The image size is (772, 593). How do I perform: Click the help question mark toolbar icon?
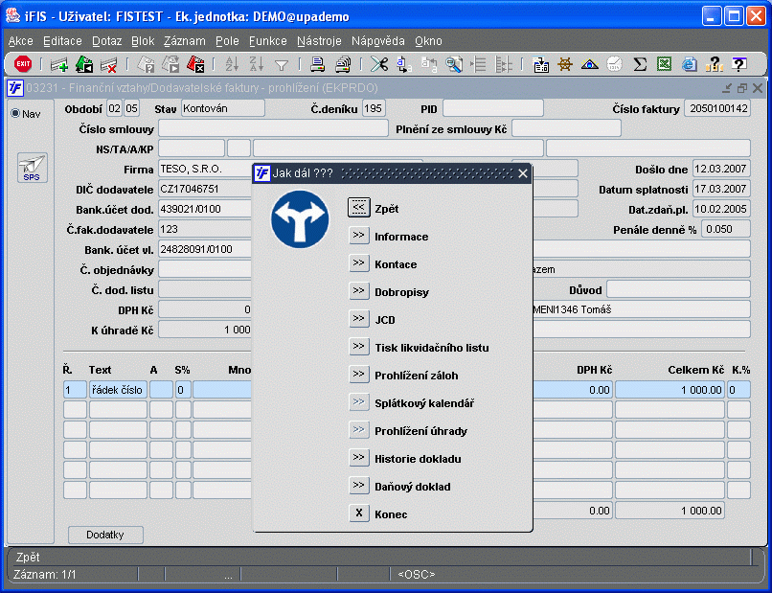tap(738, 64)
